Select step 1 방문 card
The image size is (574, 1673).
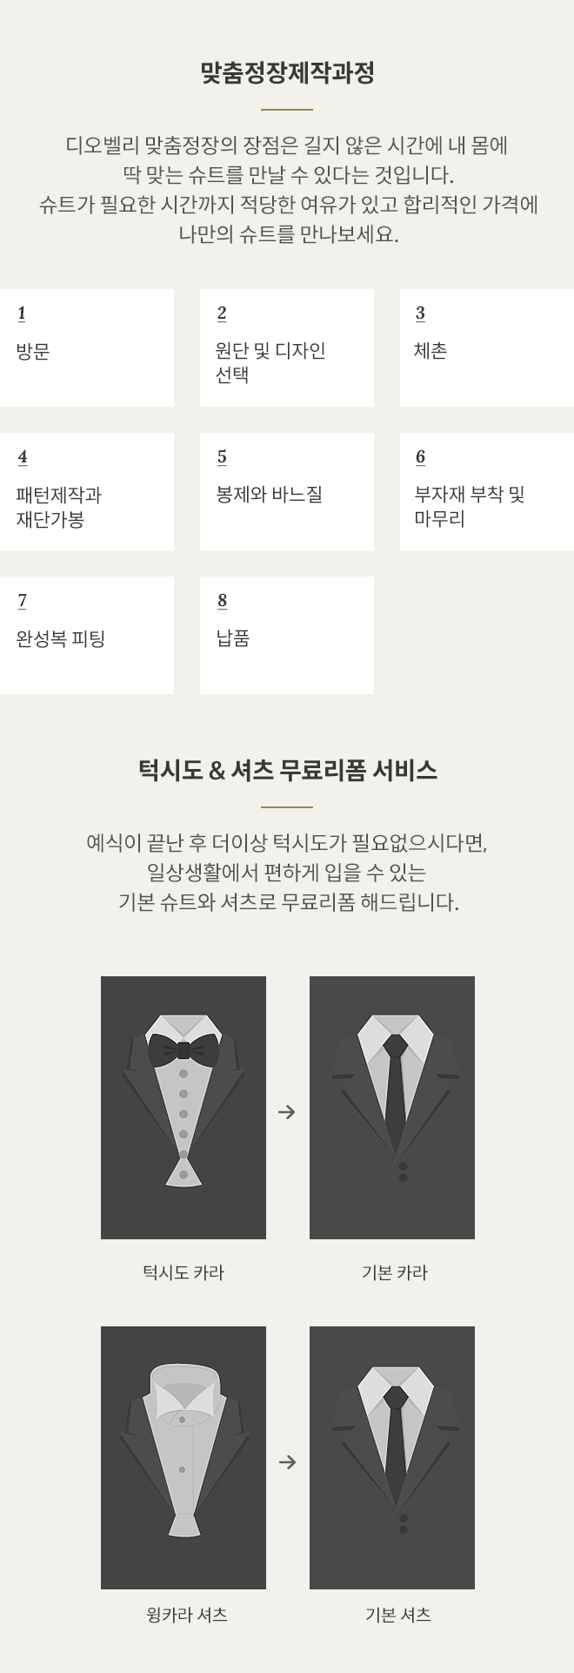pos(87,347)
